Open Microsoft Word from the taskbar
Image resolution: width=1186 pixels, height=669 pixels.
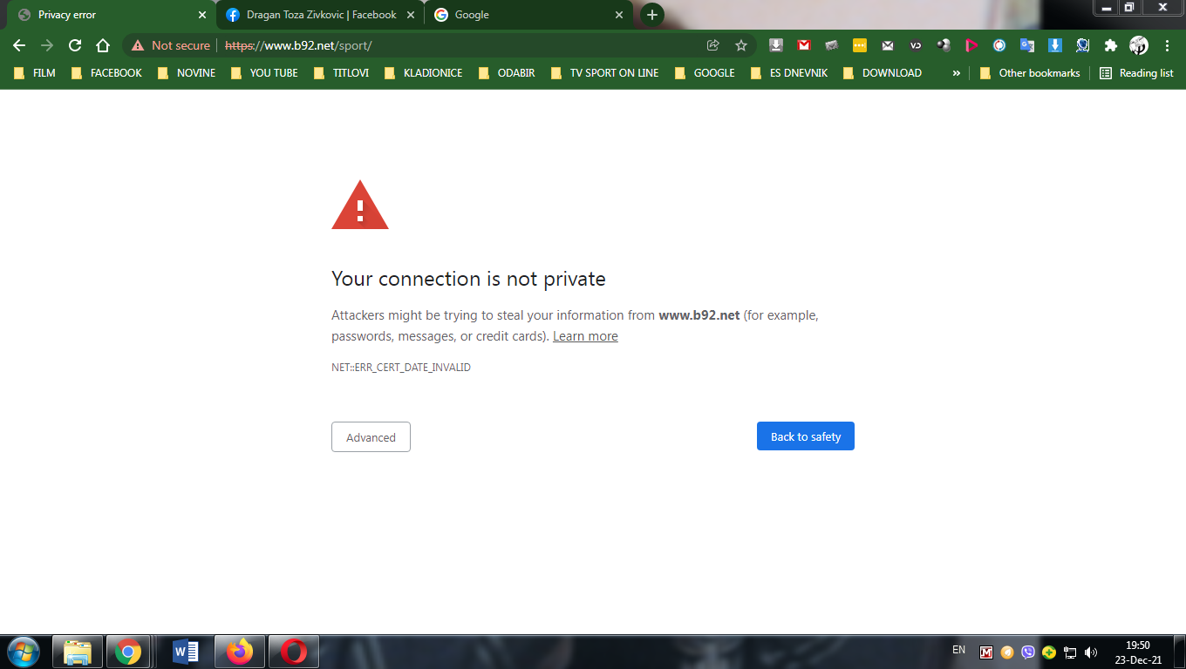coord(186,652)
